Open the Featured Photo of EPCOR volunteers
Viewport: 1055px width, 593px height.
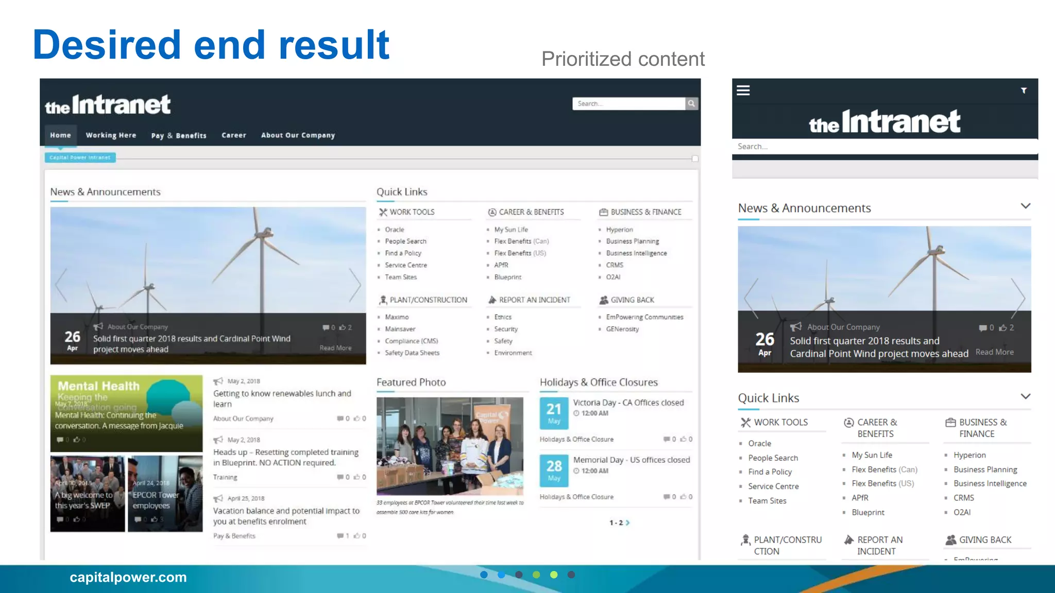[450, 446]
